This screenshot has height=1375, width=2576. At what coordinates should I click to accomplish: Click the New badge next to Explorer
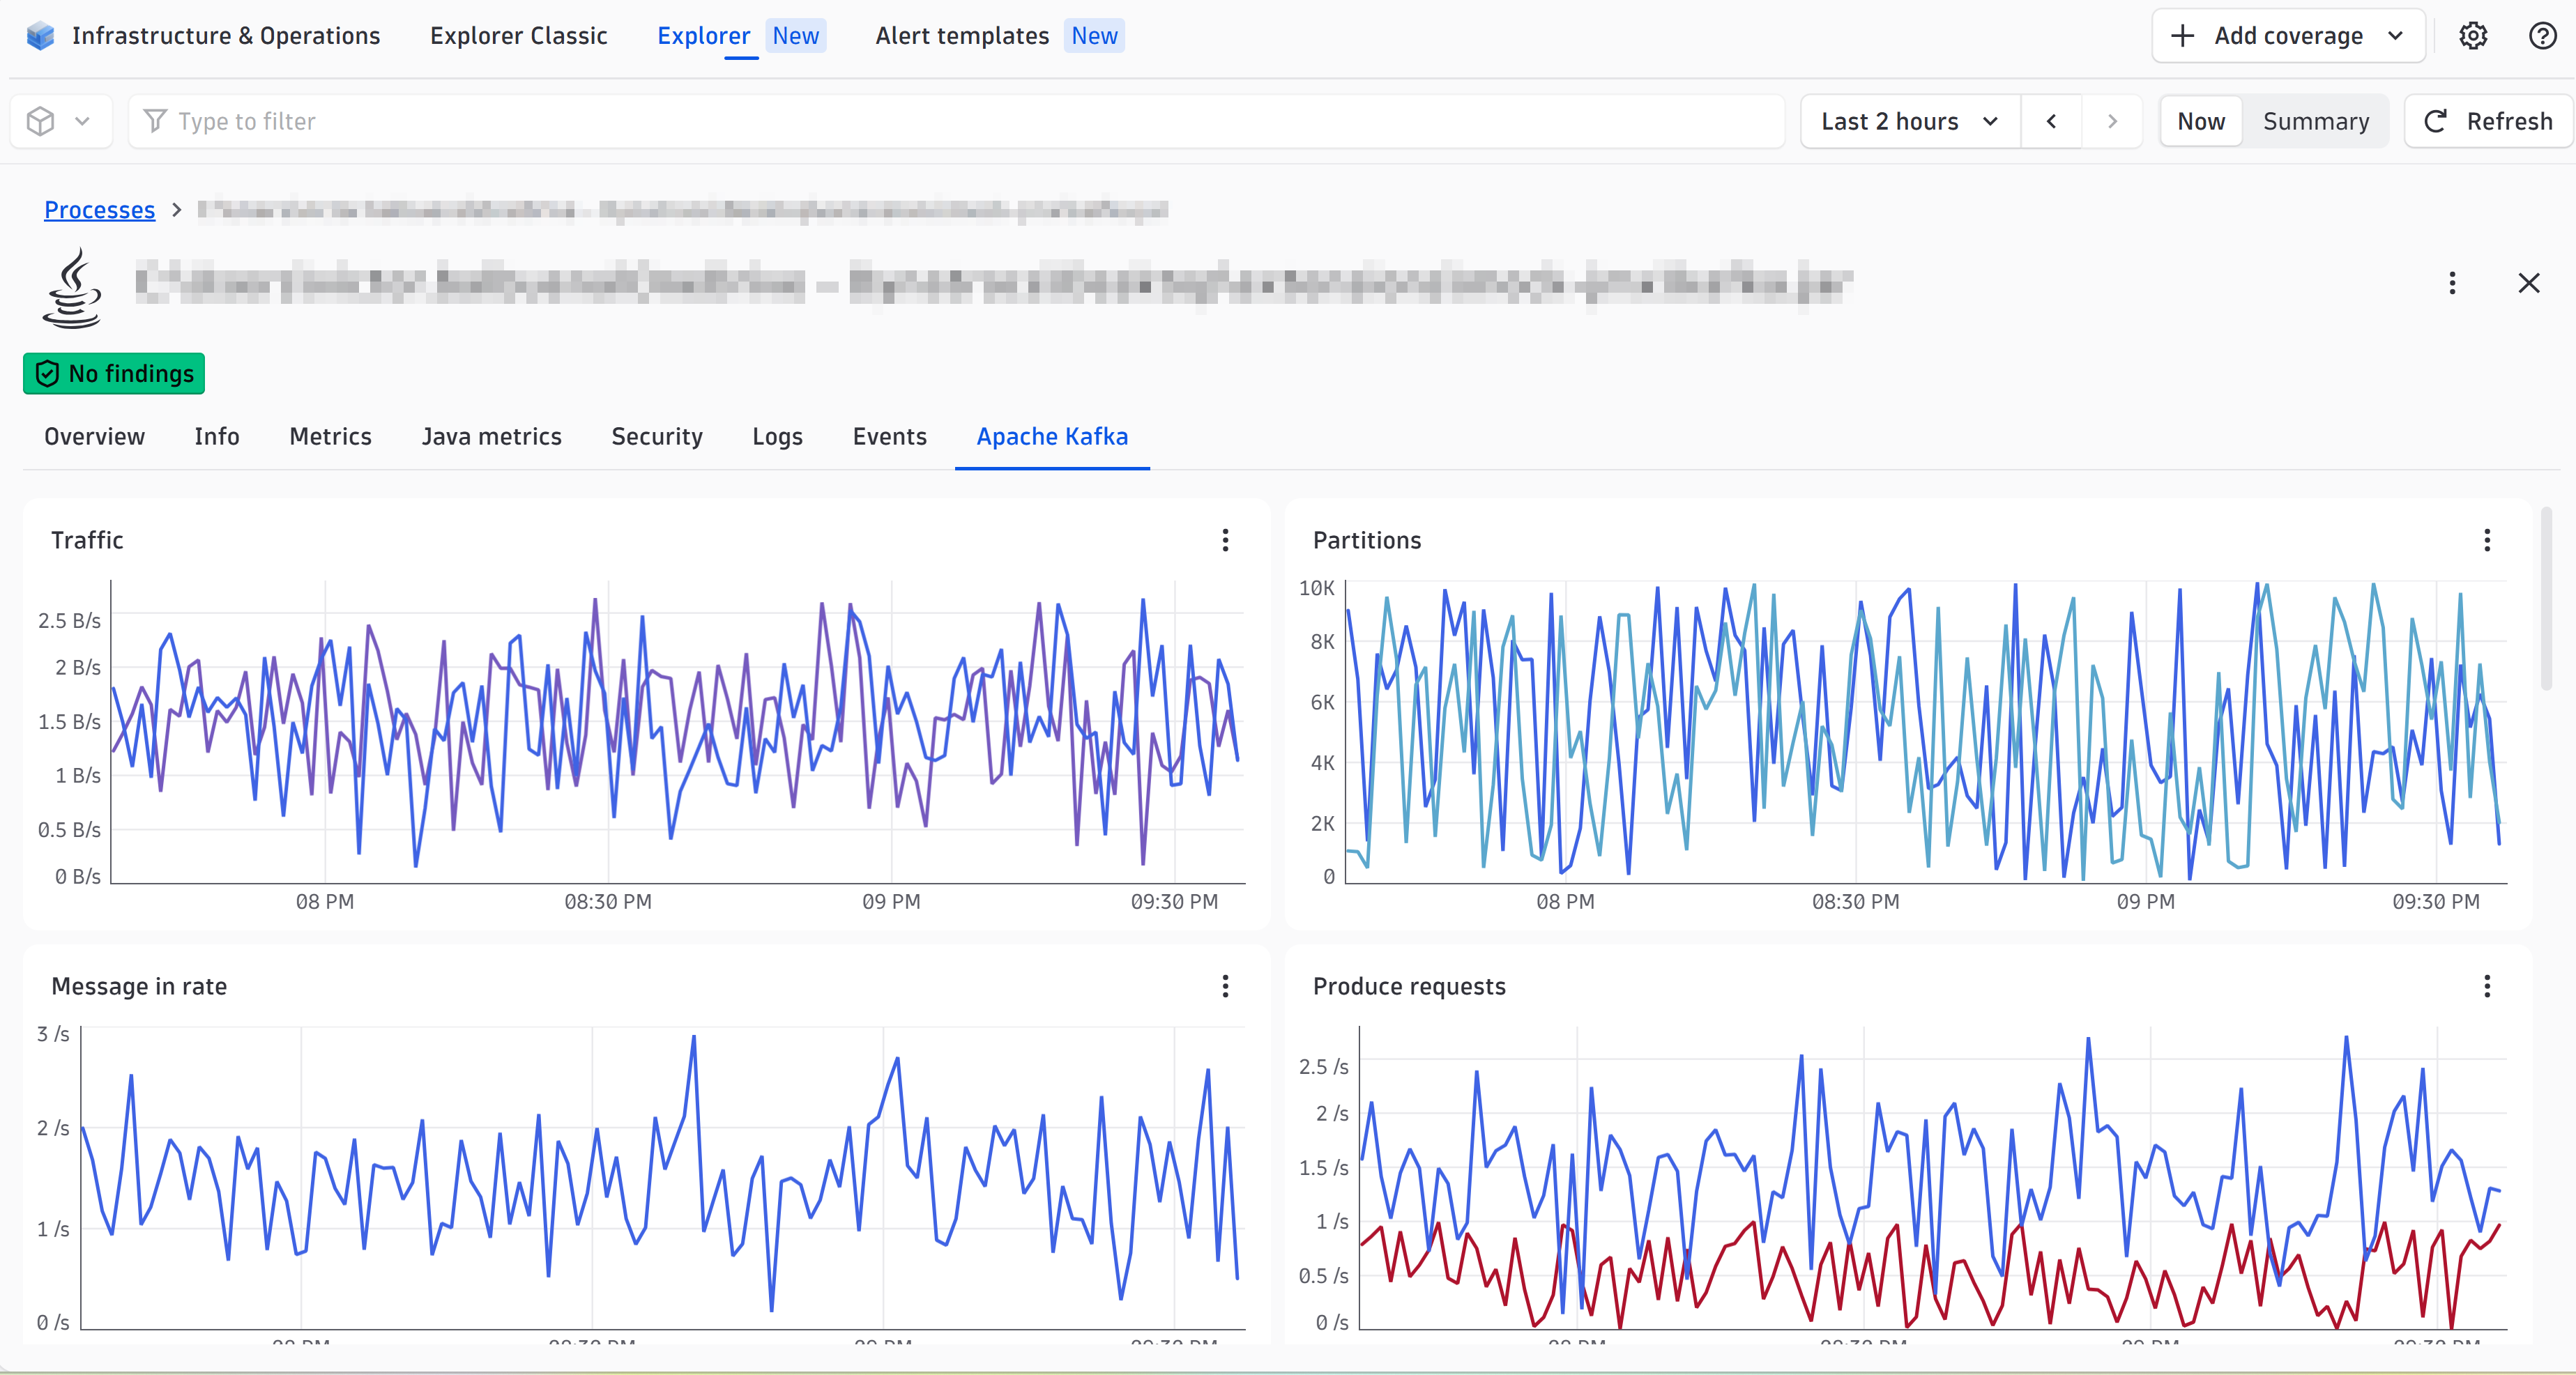795,36
